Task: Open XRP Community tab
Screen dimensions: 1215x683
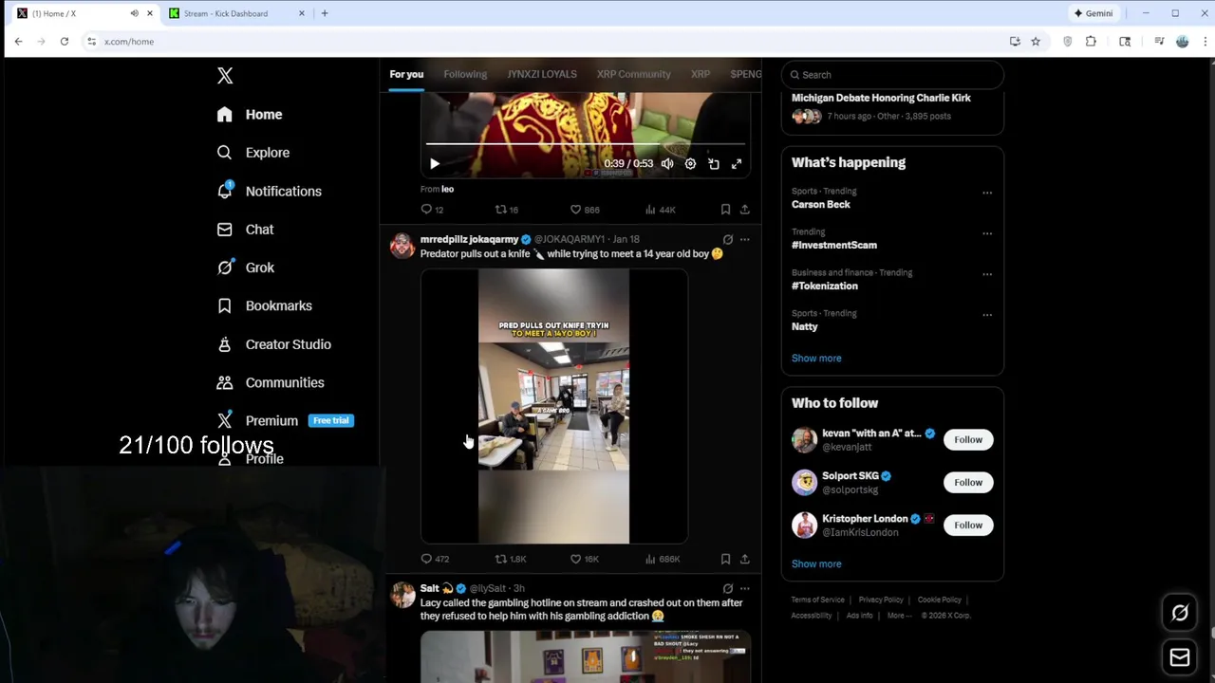Action: [633, 74]
